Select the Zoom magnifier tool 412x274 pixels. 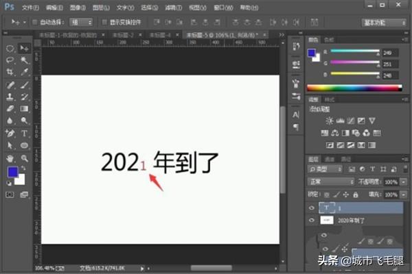(x=24, y=157)
